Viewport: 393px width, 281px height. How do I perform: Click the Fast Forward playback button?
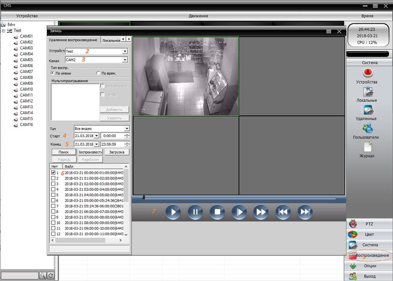(x=261, y=212)
